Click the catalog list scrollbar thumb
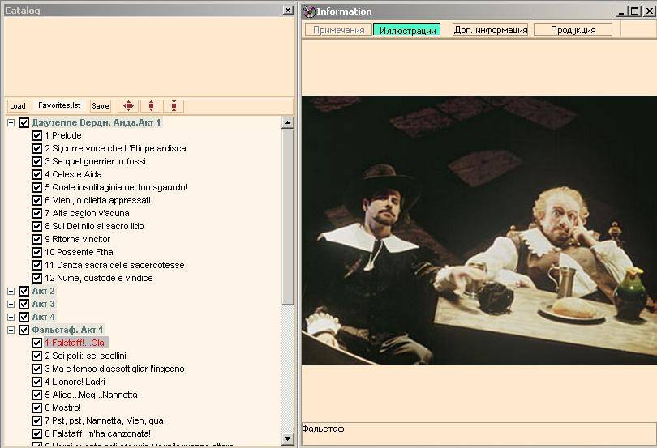 point(287,217)
